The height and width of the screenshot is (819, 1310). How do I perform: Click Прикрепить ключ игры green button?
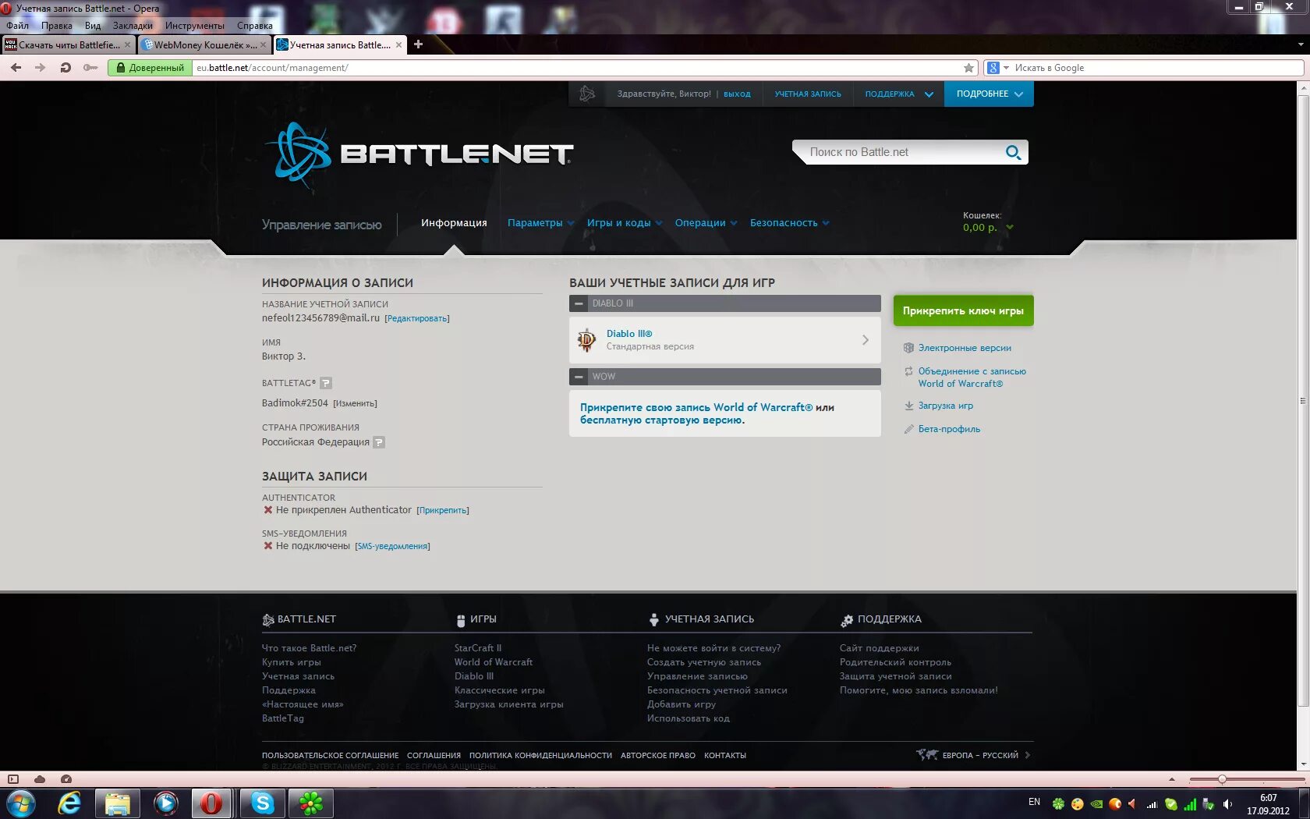963,310
